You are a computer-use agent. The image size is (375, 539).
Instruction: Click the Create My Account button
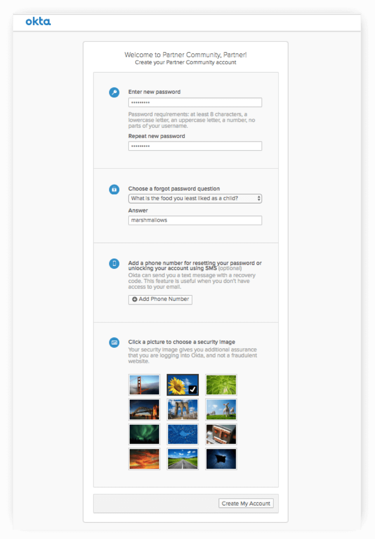[x=246, y=503]
